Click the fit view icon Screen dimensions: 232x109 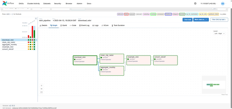click(41, 92)
